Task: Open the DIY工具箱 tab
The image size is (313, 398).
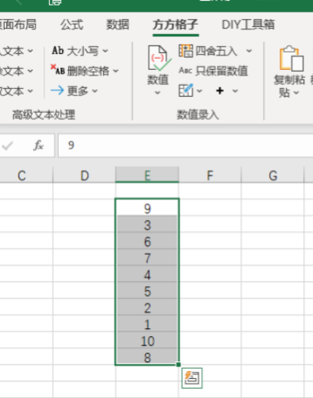Action: tap(248, 25)
